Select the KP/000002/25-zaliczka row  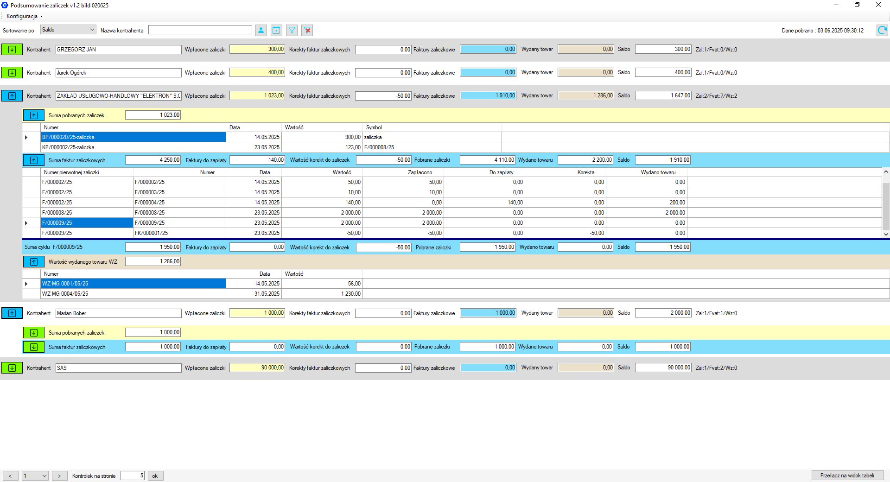click(133, 147)
